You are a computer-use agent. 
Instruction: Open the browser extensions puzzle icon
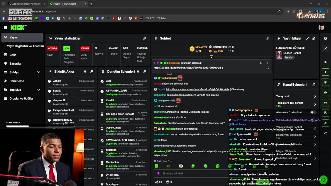(x=301, y=11)
